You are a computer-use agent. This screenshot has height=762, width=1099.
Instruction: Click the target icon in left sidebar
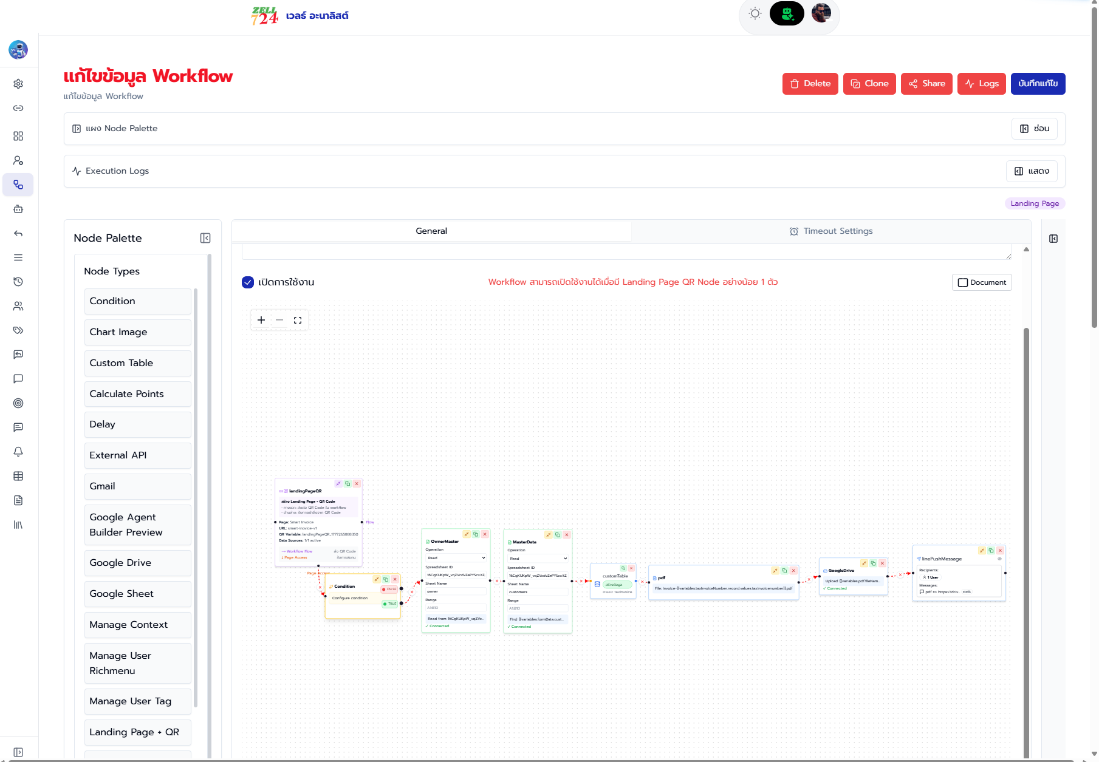click(x=18, y=403)
